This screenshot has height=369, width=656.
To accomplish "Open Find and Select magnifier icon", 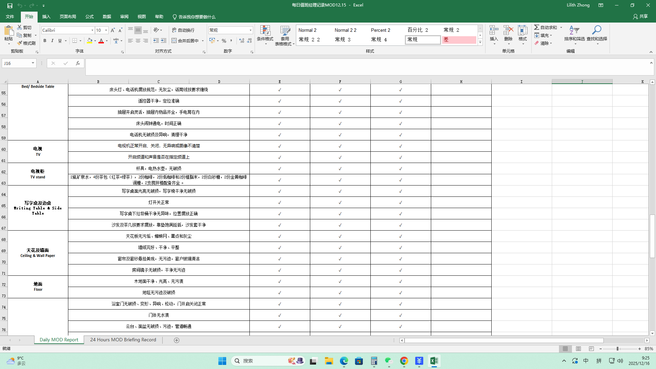I will pos(597,30).
